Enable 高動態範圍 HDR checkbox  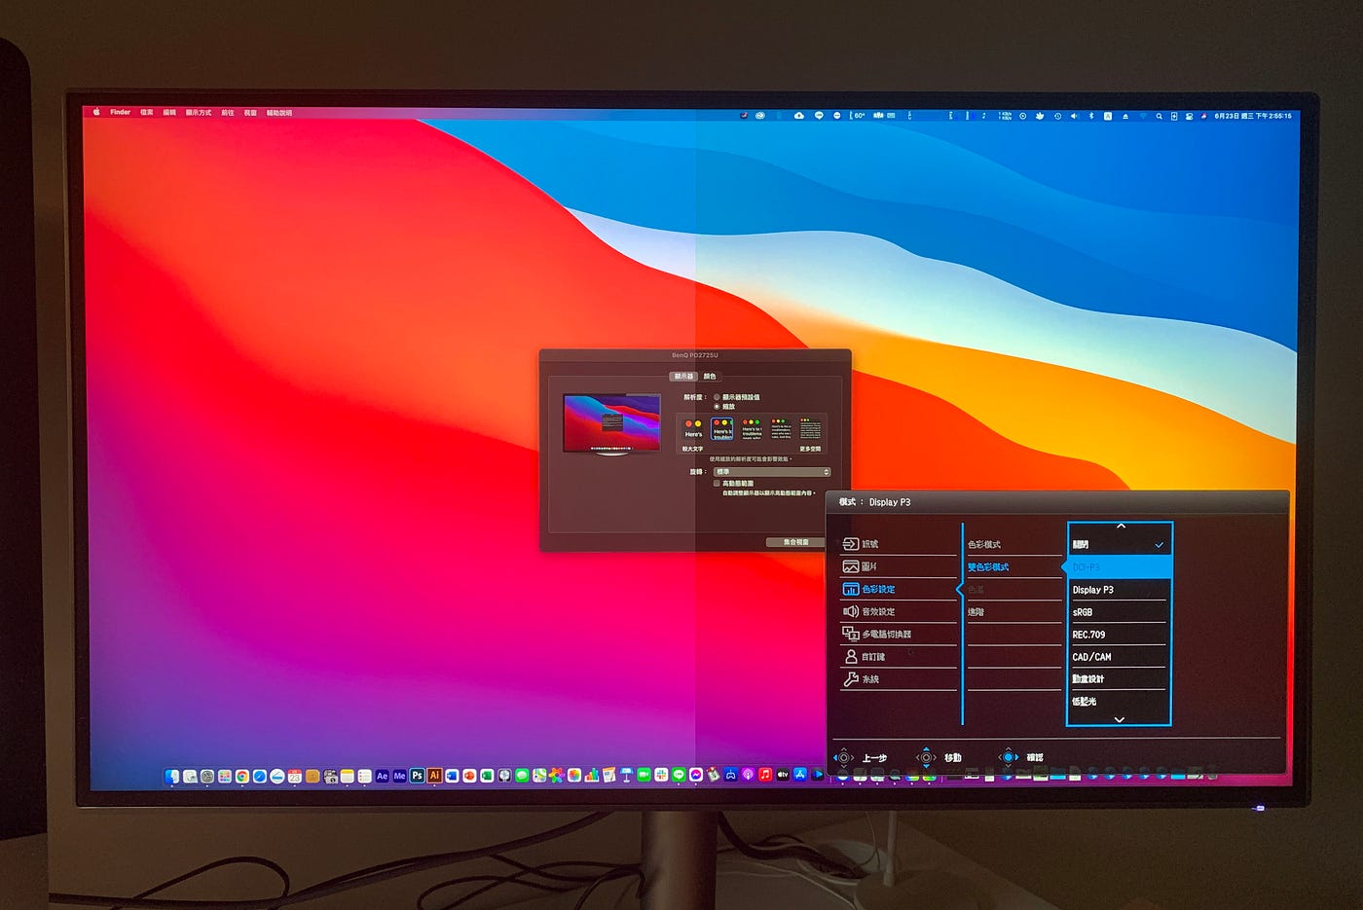717,483
